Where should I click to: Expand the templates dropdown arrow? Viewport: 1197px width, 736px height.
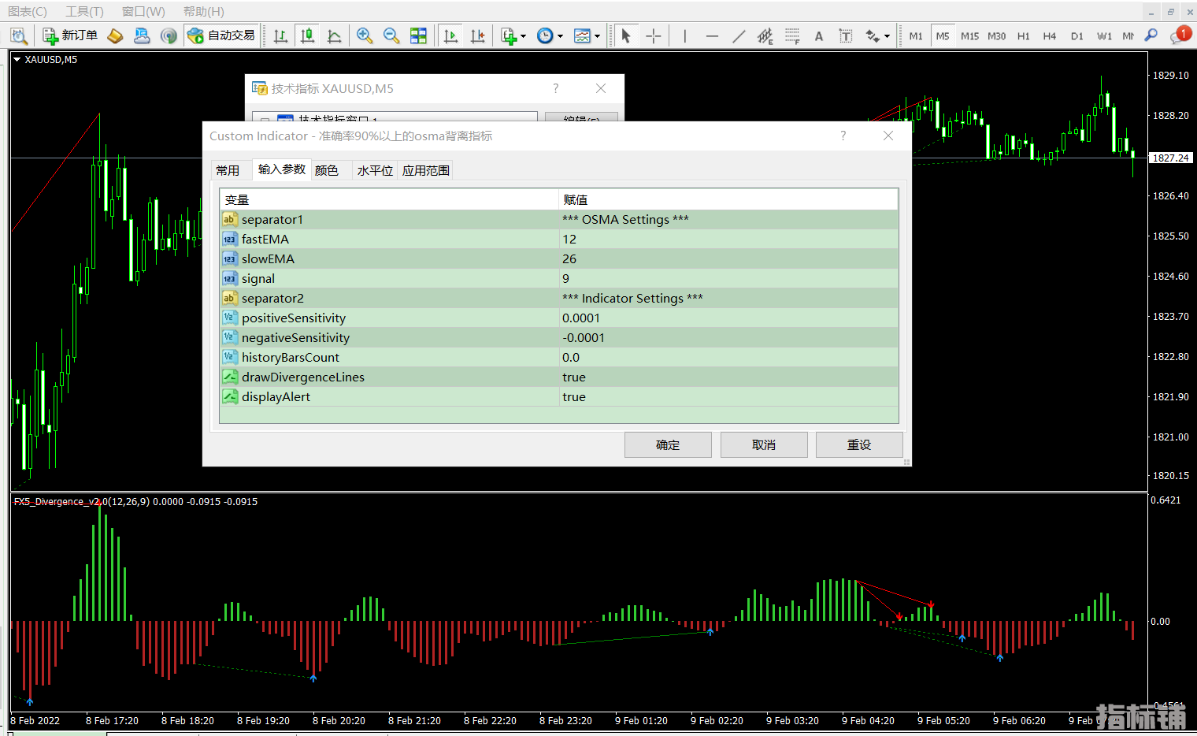pos(597,36)
